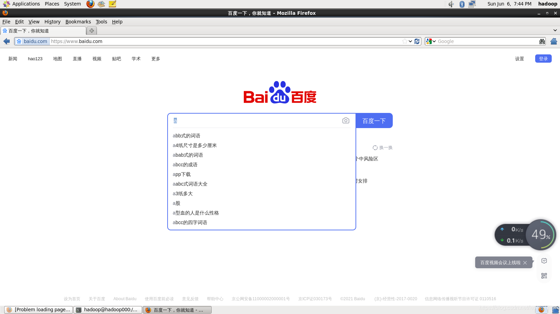The height and width of the screenshot is (314, 560).
Task: Click the 百度一下 search button
Action: (374, 121)
